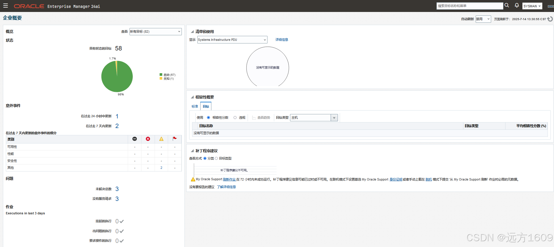The image size is (554, 247).
Task: Collapse the 清单和使用 section
Action: [192, 31]
